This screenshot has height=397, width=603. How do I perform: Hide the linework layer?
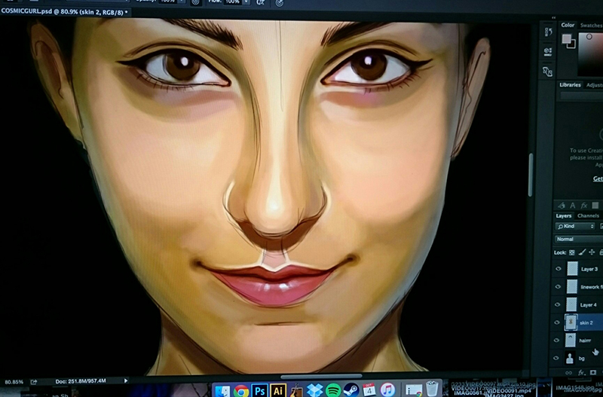[558, 287]
